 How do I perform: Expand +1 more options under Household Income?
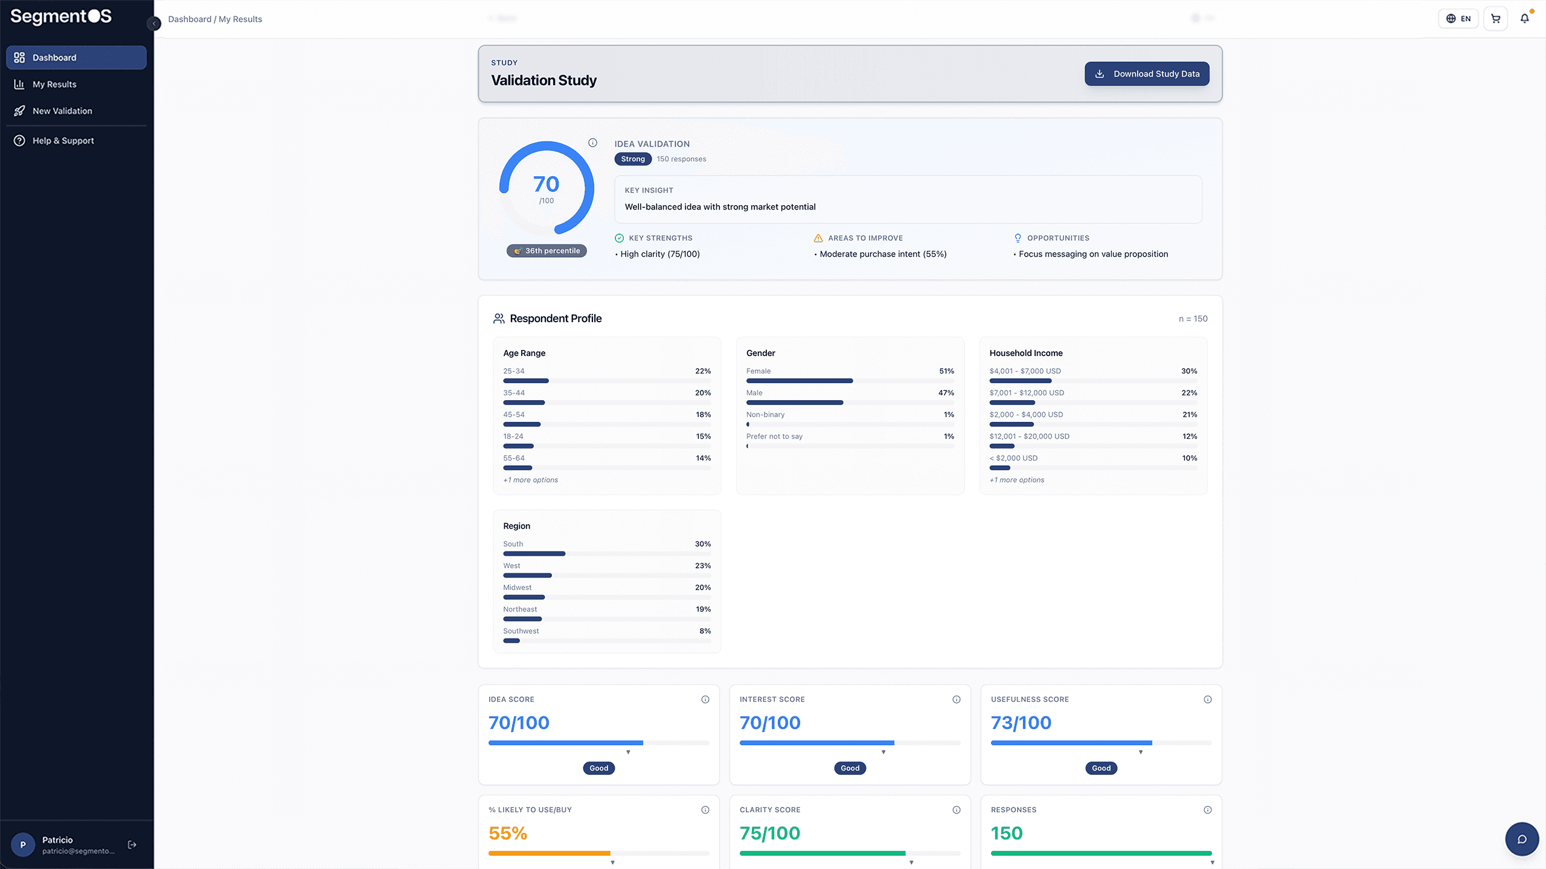tap(1016, 480)
